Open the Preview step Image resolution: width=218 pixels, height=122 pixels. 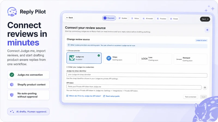pyautogui.click(x=161, y=19)
